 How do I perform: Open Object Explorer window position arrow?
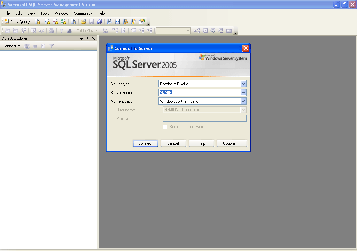coord(81,39)
